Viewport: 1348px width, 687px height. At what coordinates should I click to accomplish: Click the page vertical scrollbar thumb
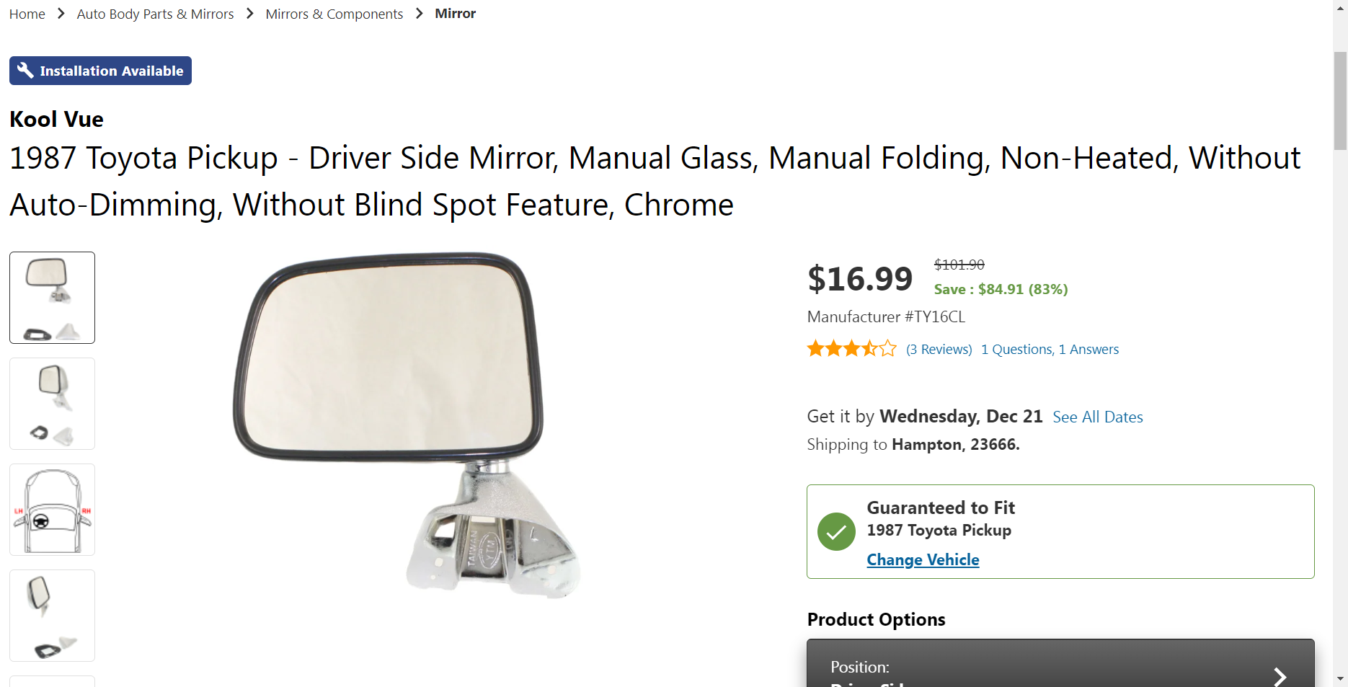(x=1340, y=101)
